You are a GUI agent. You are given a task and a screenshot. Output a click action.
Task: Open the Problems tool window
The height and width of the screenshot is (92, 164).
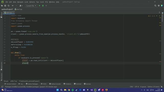pyautogui.click(x=67, y=84)
